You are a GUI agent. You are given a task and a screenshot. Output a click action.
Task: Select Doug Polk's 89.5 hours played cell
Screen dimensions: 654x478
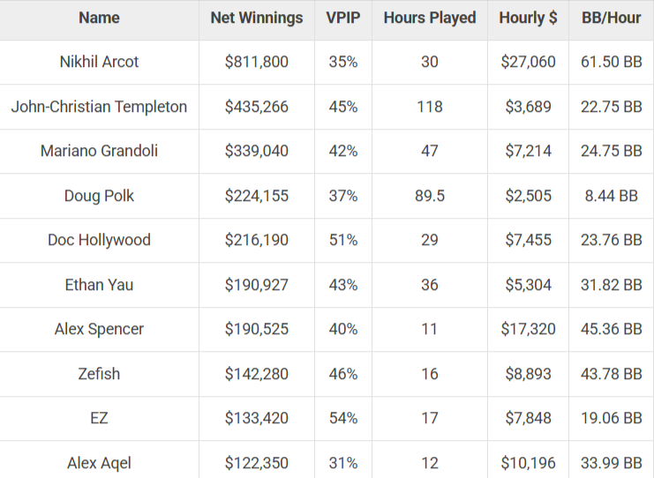(x=430, y=196)
